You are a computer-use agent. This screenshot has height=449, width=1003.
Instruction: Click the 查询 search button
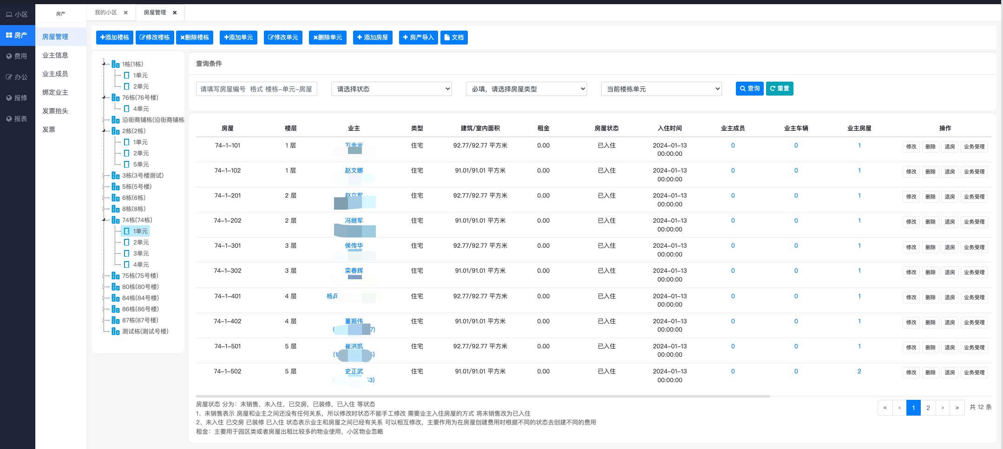click(x=750, y=89)
